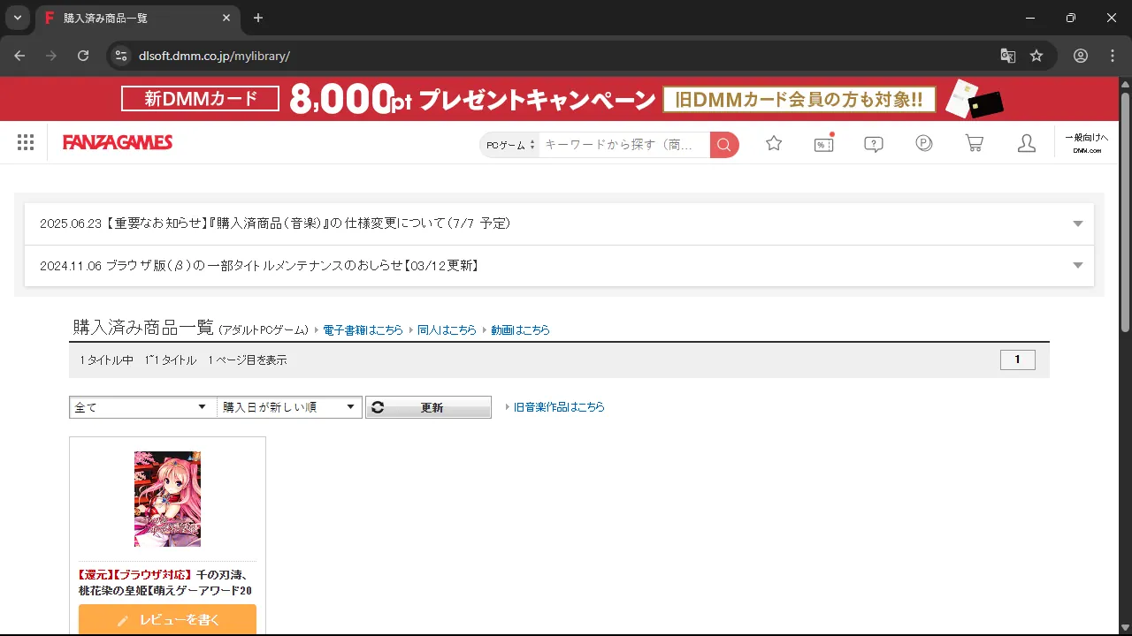Click page number 1 button
The width and height of the screenshot is (1132, 636).
pos(1018,360)
